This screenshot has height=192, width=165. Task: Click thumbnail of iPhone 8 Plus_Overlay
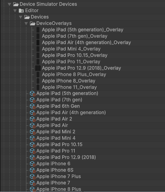point(38,75)
